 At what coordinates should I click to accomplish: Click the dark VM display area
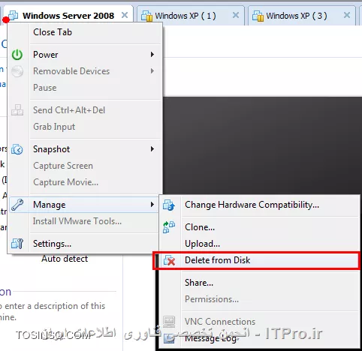tap(262, 145)
